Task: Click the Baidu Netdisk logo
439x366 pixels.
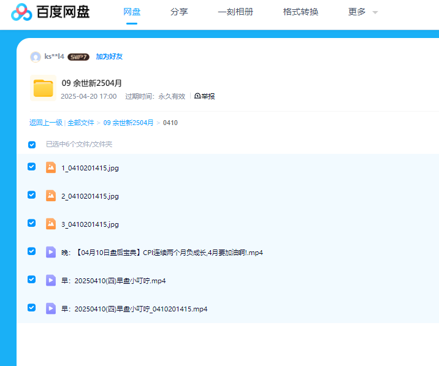Action: (x=50, y=12)
